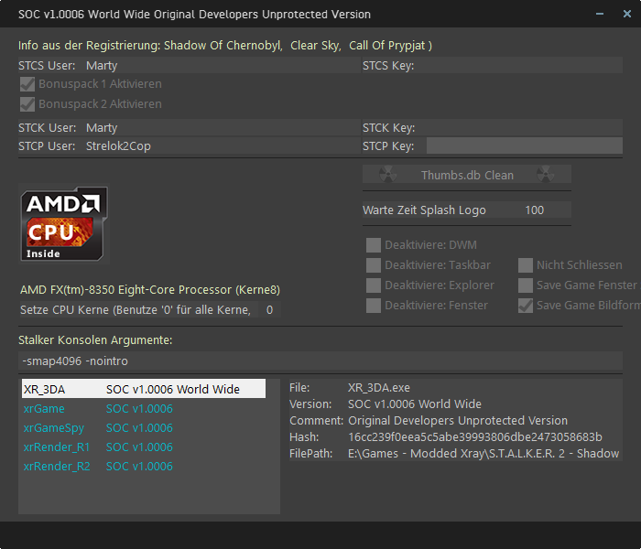Select the xrRender_R1 list entry
Screen dimensions: 641x549
(x=144, y=447)
